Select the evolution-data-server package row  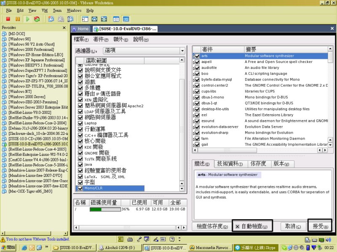[260, 127]
